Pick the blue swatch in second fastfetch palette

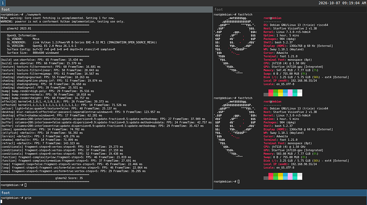click(x=285, y=176)
